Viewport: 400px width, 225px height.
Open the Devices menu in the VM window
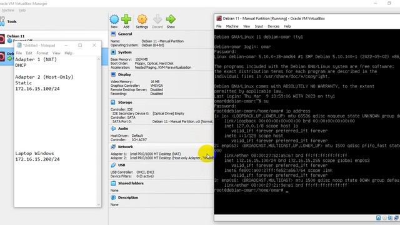274,26
